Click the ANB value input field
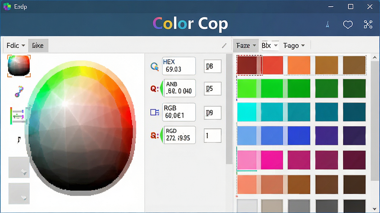380x213 pixels. pyautogui.click(x=180, y=88)
